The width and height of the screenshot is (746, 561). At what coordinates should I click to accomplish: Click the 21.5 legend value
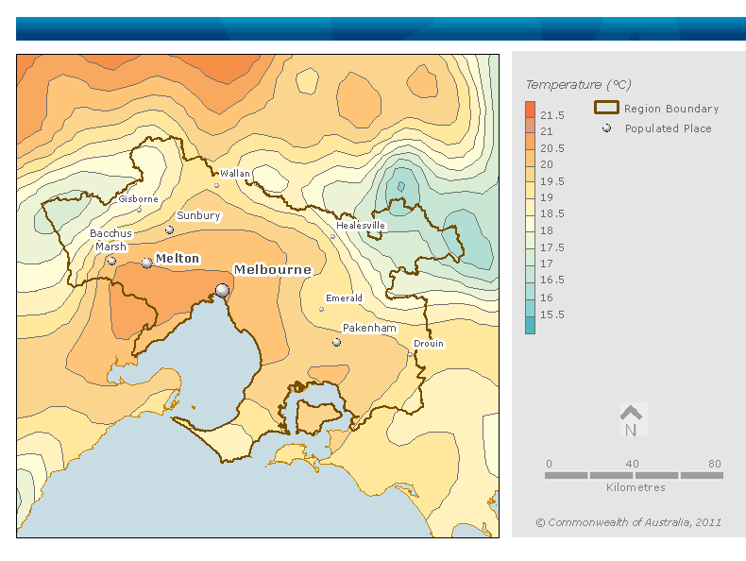click(x=552, y=115)
